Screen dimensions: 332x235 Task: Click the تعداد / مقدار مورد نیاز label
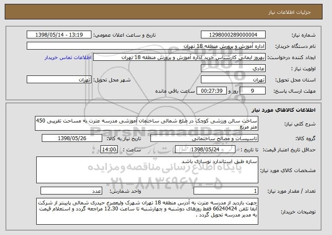click(291, 191)
